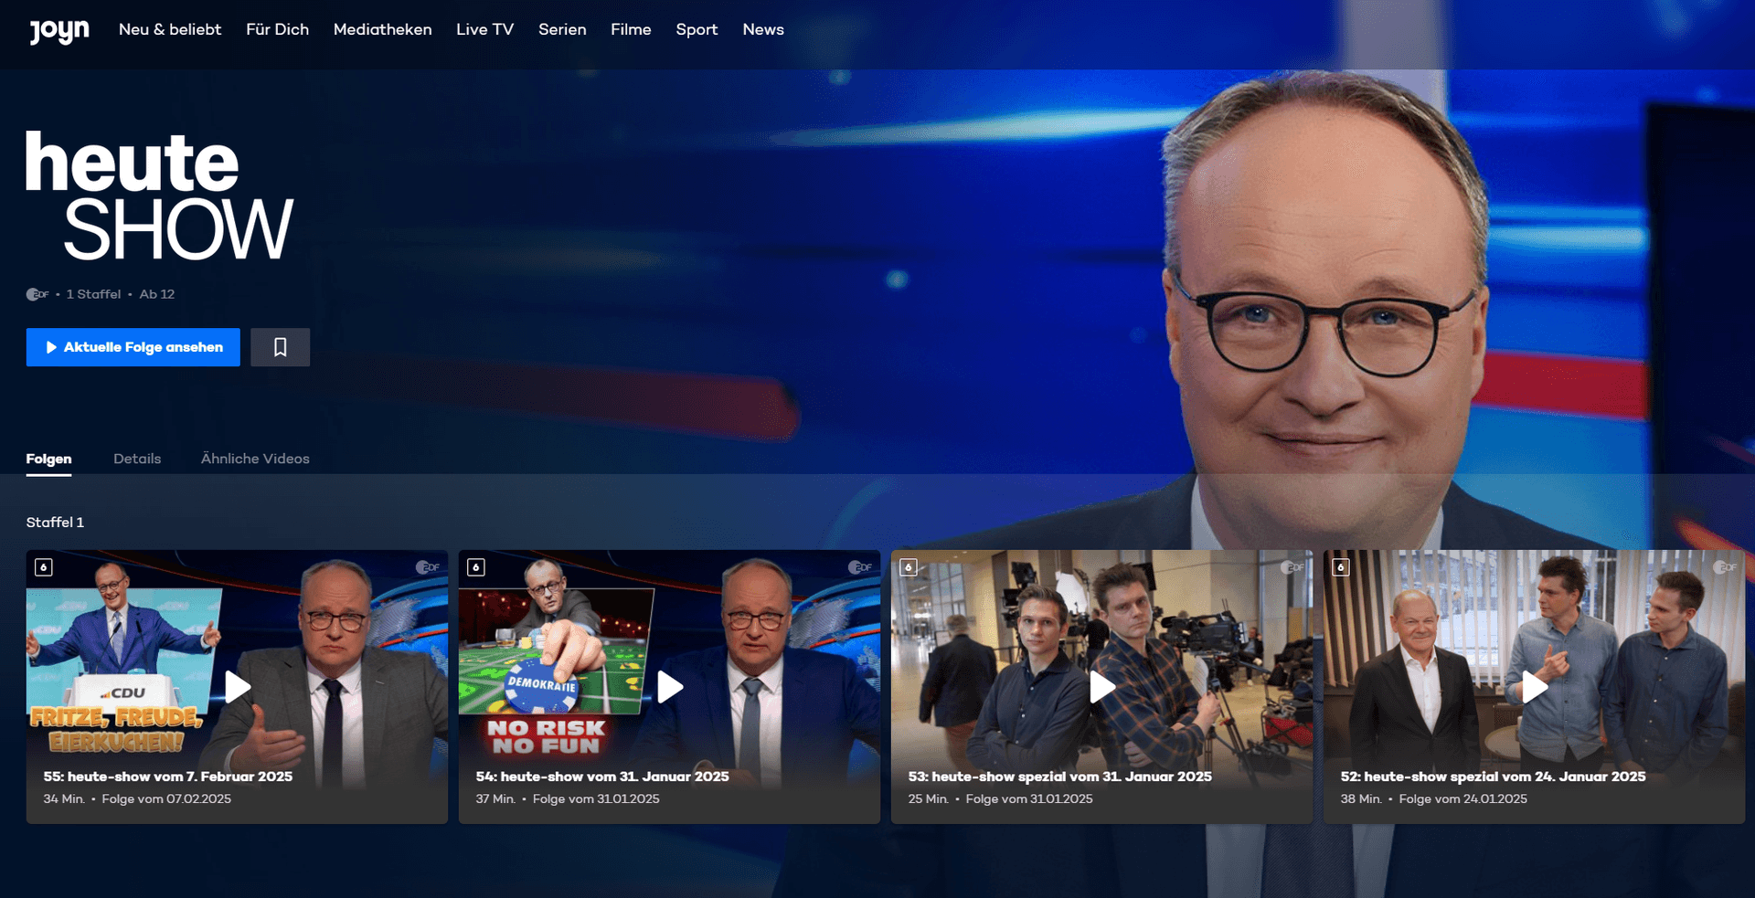Screen dimensions: 1755x898
Task: Click '37 Min.' duration text
Action: pyautogui.click(x=495, y=798)
